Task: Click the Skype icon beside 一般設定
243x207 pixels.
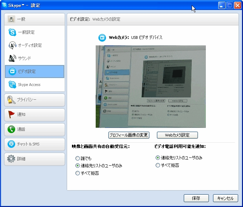Action: coord(12,32)
